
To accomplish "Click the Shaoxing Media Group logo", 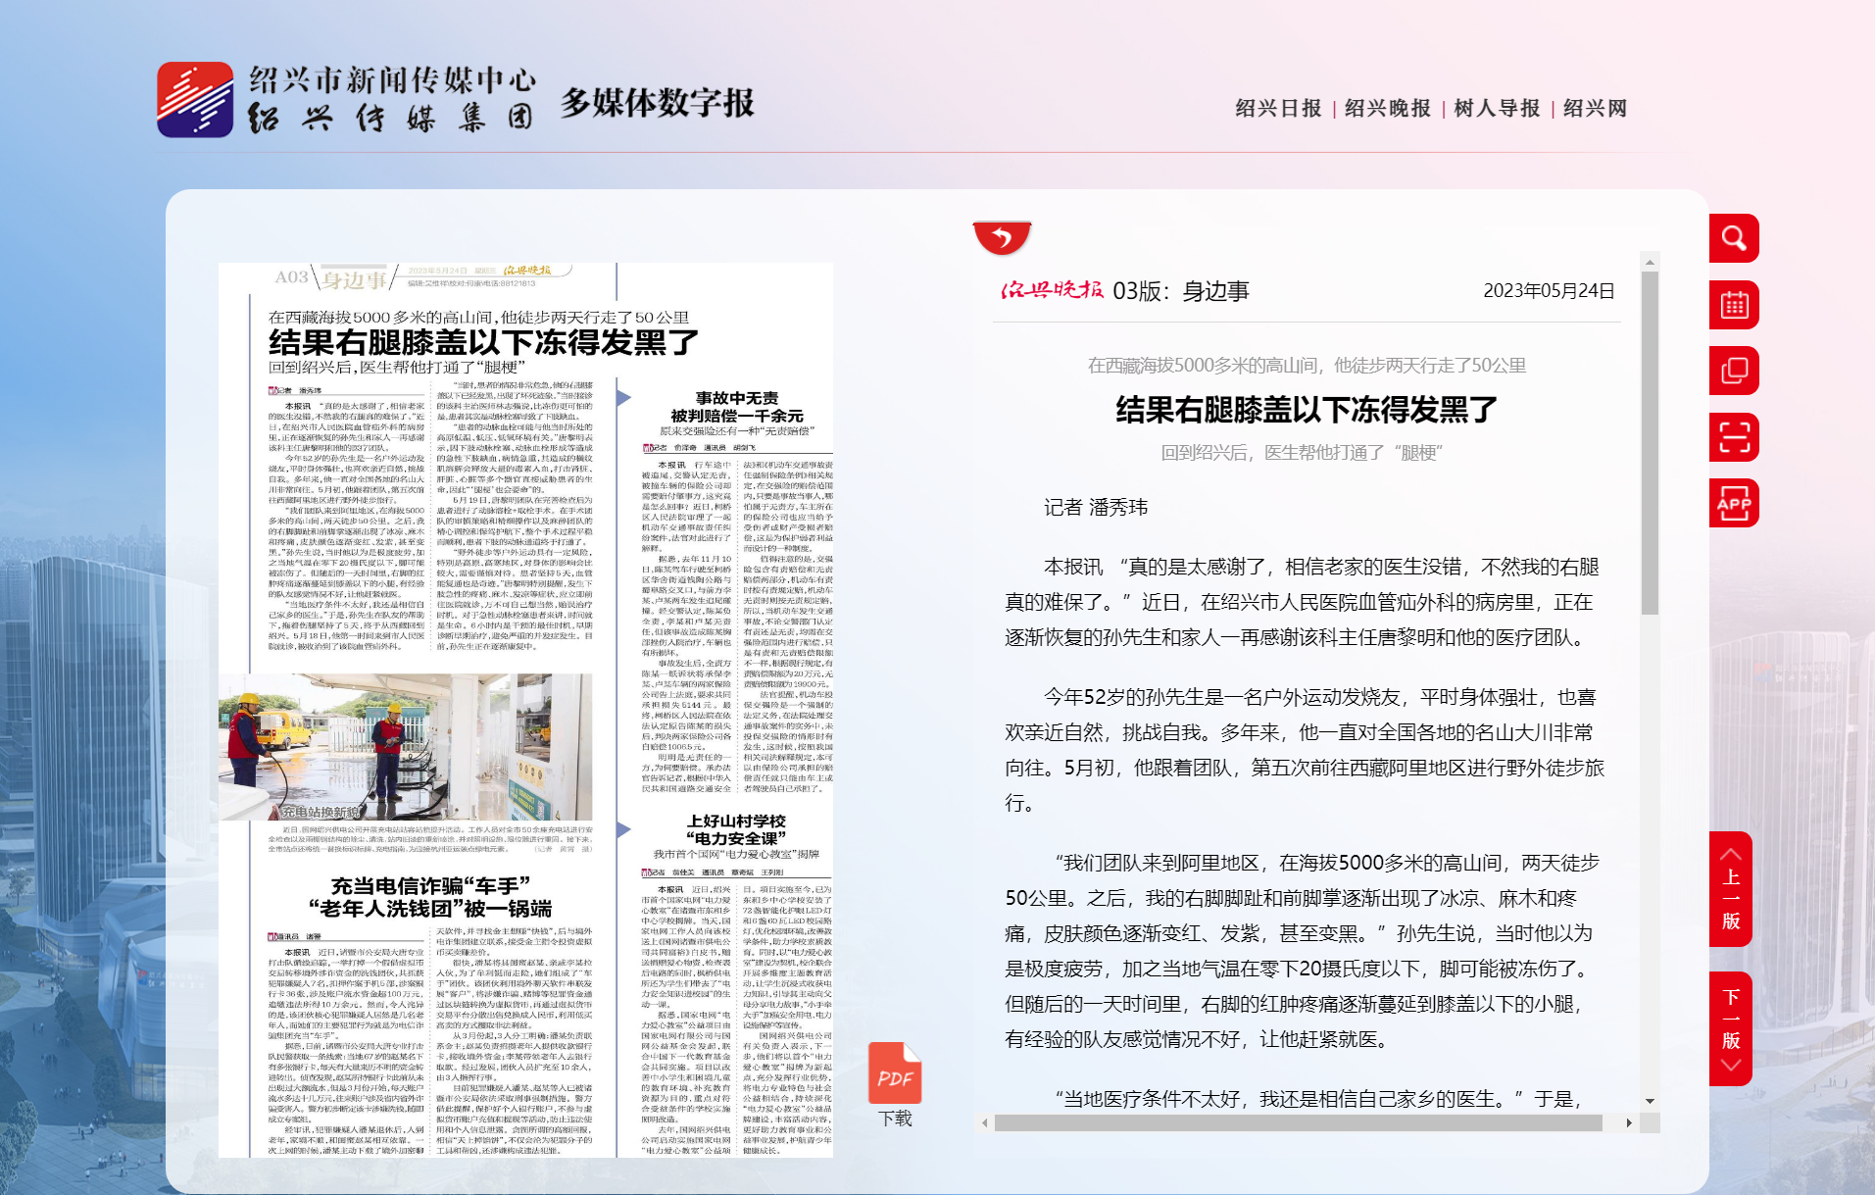I will [x=347, y=100].
